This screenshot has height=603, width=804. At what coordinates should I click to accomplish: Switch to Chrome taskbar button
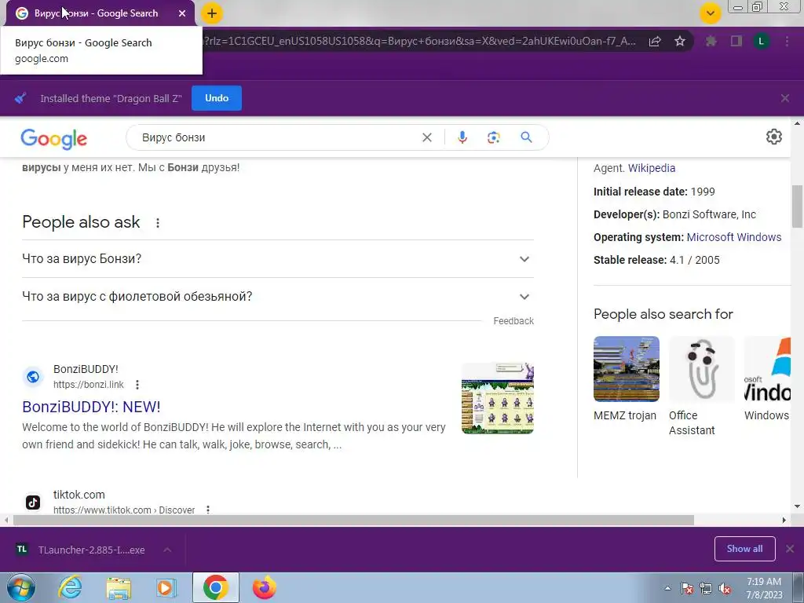[215, 587]
